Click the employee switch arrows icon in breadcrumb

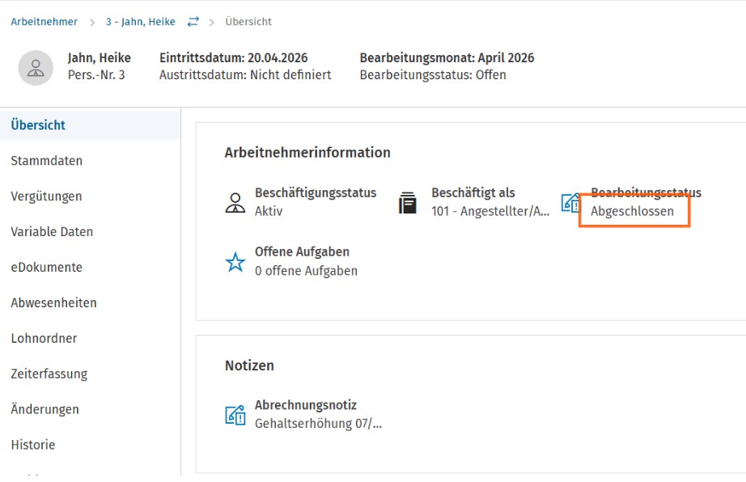(193, 21)
